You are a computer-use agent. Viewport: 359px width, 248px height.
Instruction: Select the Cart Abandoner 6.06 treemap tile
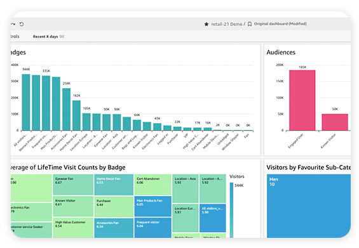(x=152, y=185)
